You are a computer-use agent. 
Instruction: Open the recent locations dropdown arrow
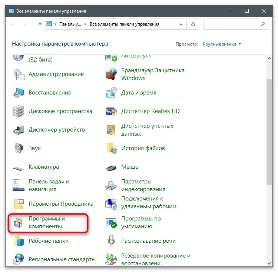pos(32,24)
